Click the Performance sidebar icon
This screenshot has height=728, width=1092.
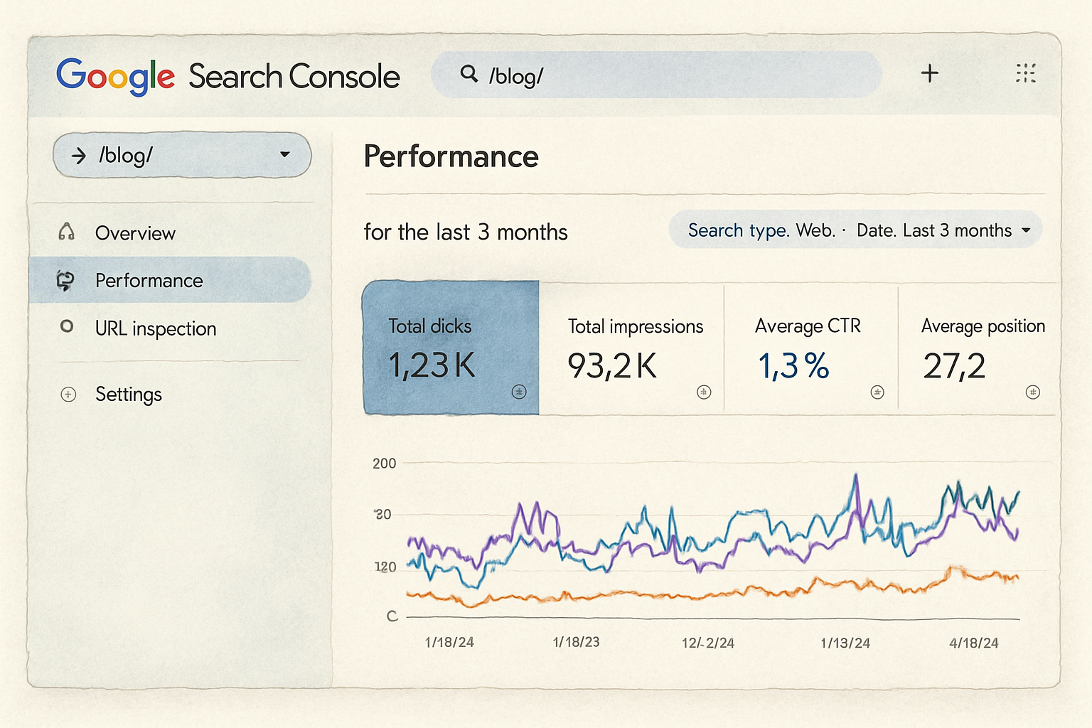(65, 281)
